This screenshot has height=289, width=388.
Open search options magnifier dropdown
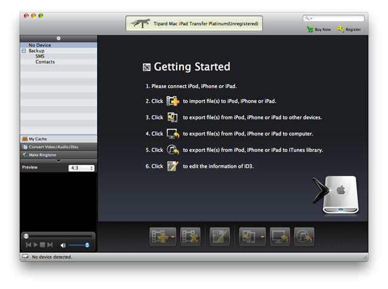[309, 19]
